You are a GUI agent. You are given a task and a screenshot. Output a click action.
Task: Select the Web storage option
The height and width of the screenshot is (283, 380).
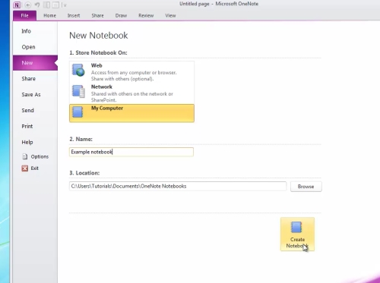tap(131, 72)
